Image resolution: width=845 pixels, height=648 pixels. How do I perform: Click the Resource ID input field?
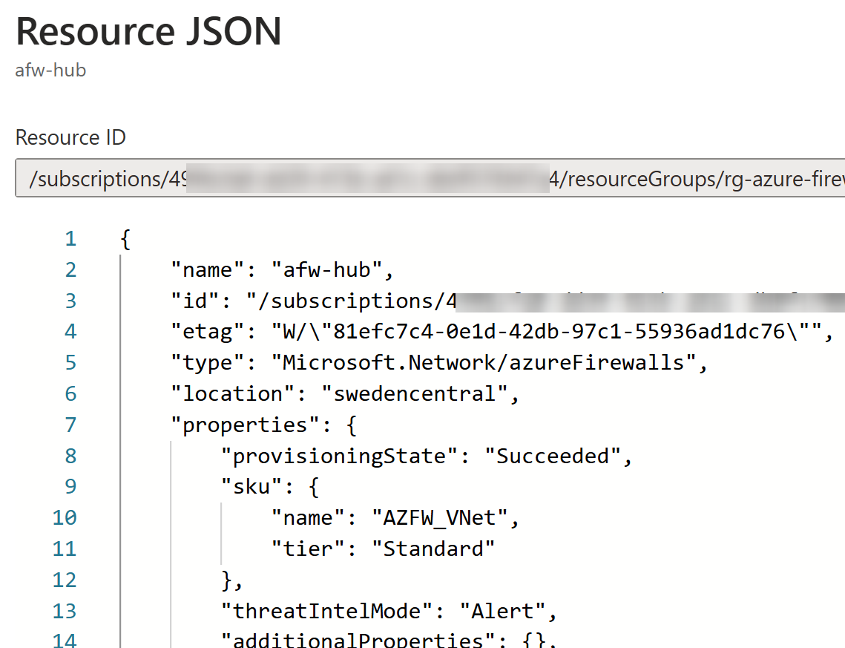[430, 178]
